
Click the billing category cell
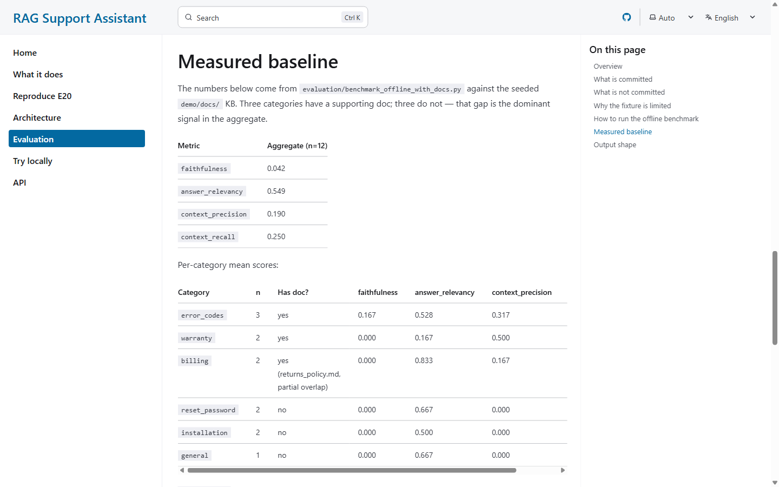pyautogui.click(x=194, y=361)
